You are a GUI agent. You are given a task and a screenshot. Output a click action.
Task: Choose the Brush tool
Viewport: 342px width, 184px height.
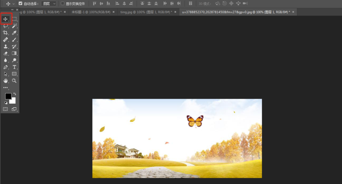coord(15,40)
